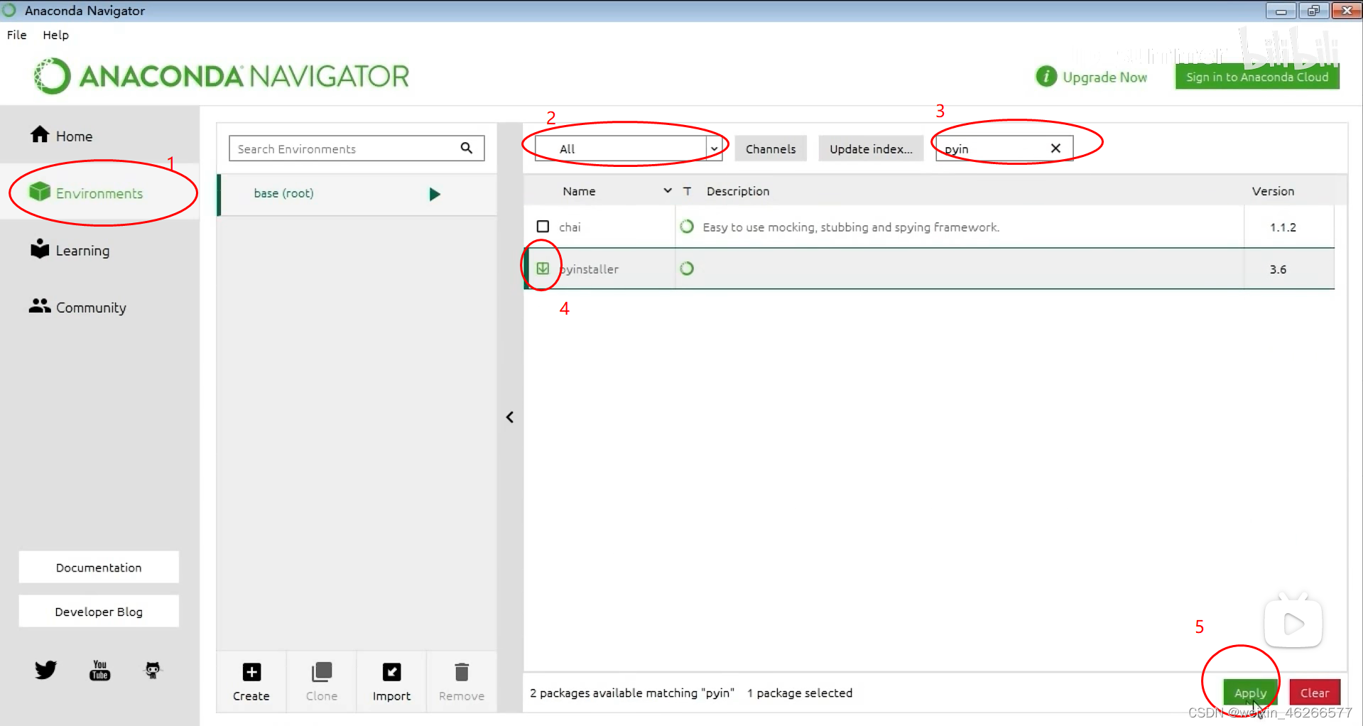Click the Clear button
This screenshot has height=726, width=1363.
point(1315,693)
